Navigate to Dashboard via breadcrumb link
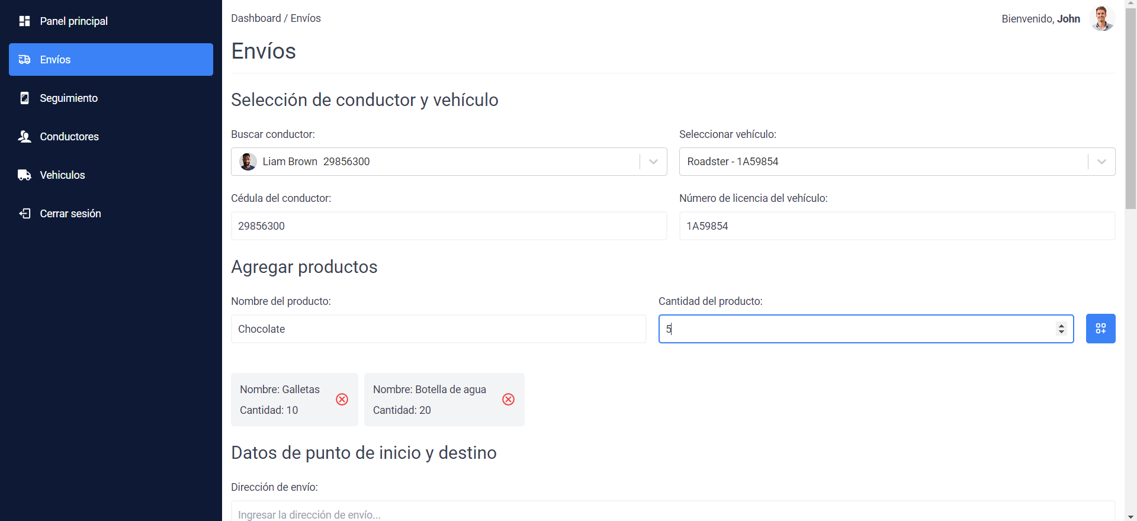This screenshot has height=521, width=1137. coord(256,18)
